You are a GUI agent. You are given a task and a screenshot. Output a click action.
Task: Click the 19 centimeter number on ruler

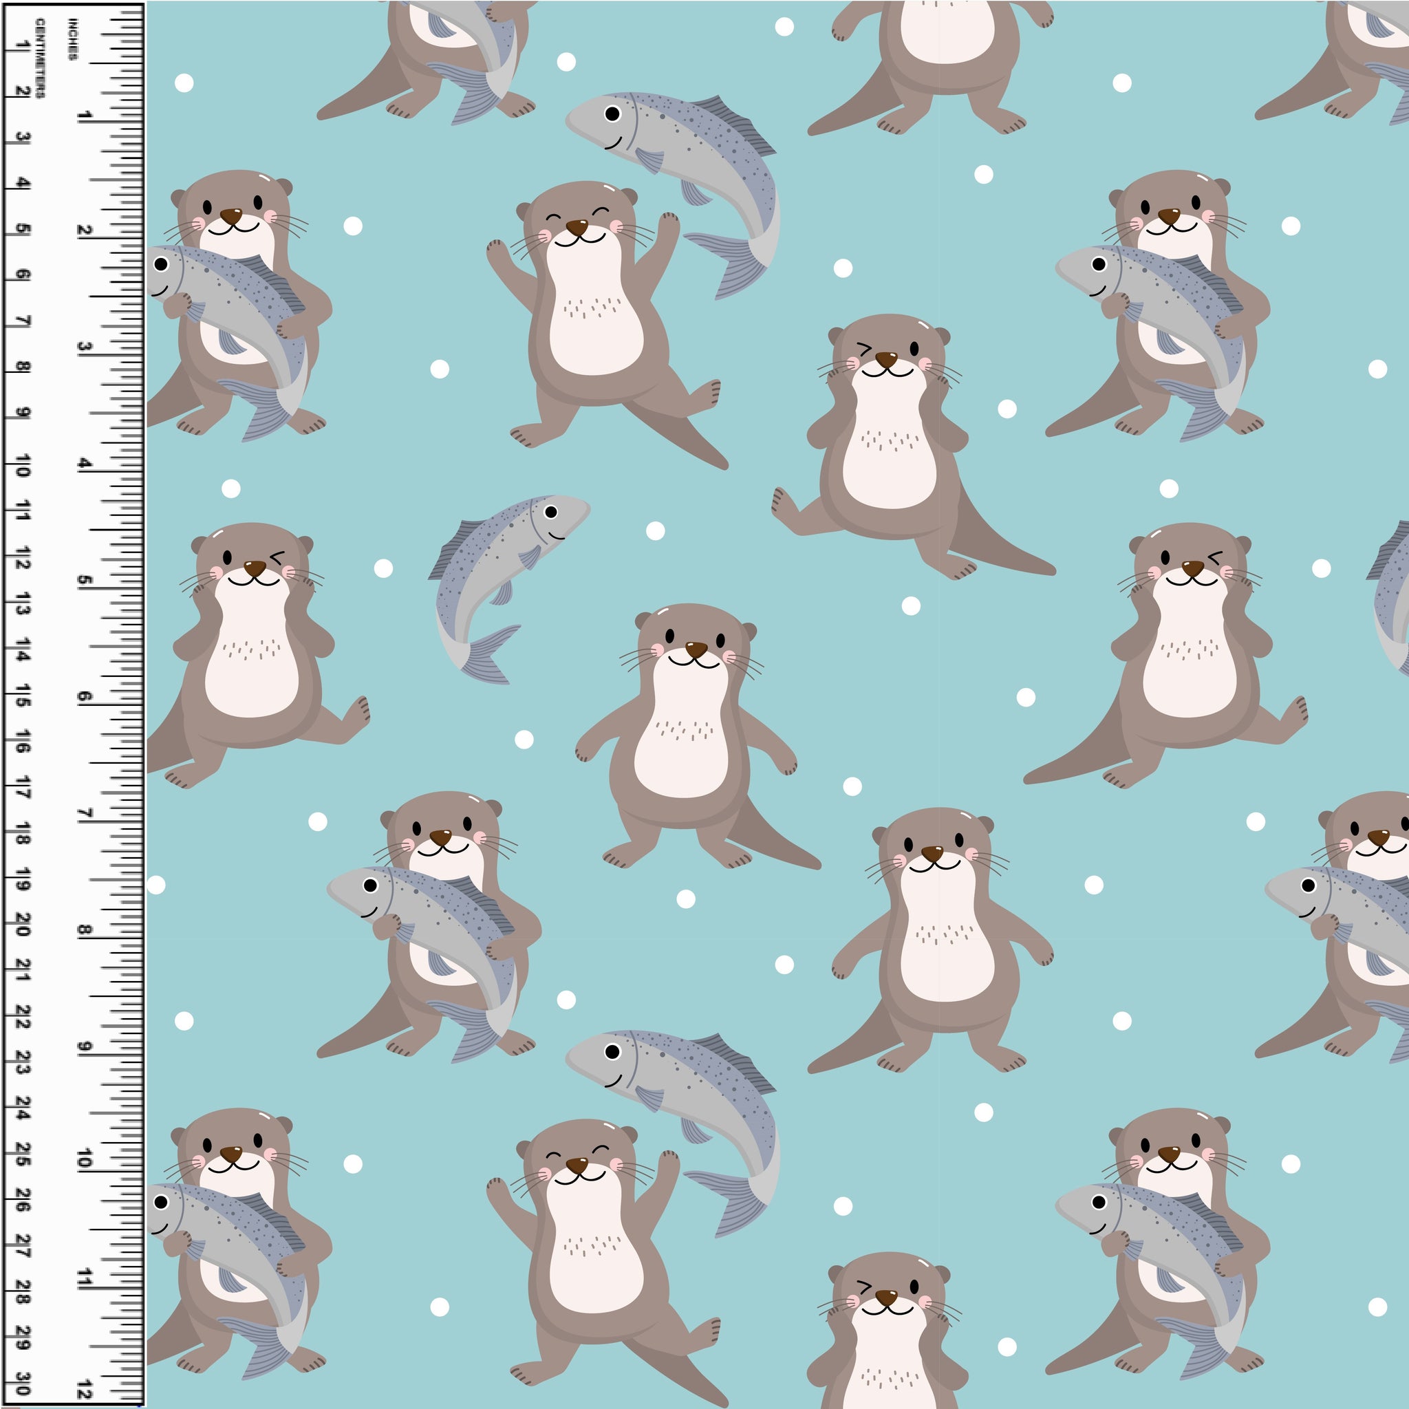click(x=23, y=880)
